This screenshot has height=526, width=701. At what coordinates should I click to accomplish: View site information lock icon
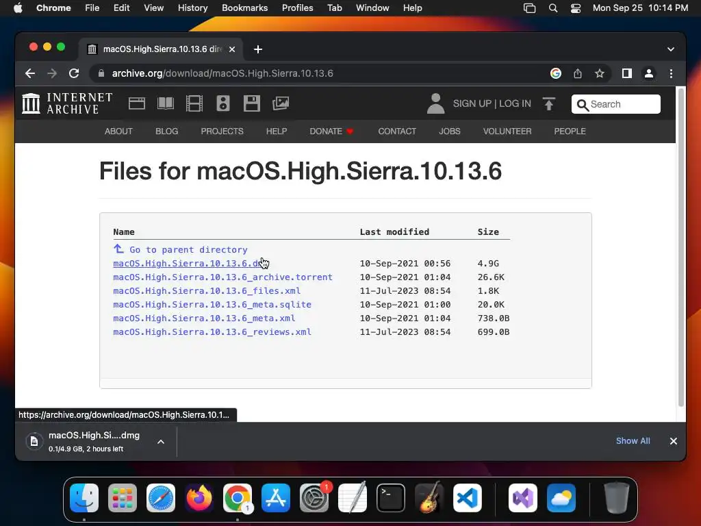coord(101,73)
